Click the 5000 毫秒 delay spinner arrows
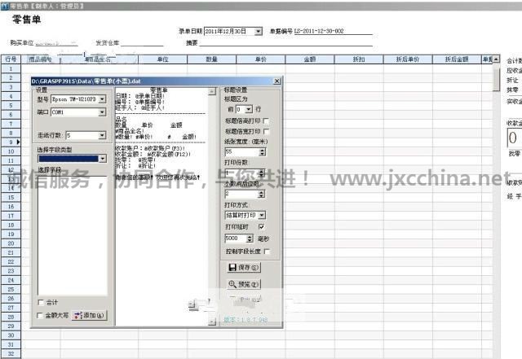The image size is (522, 359). pyautogui.click(x=250, y=239)
